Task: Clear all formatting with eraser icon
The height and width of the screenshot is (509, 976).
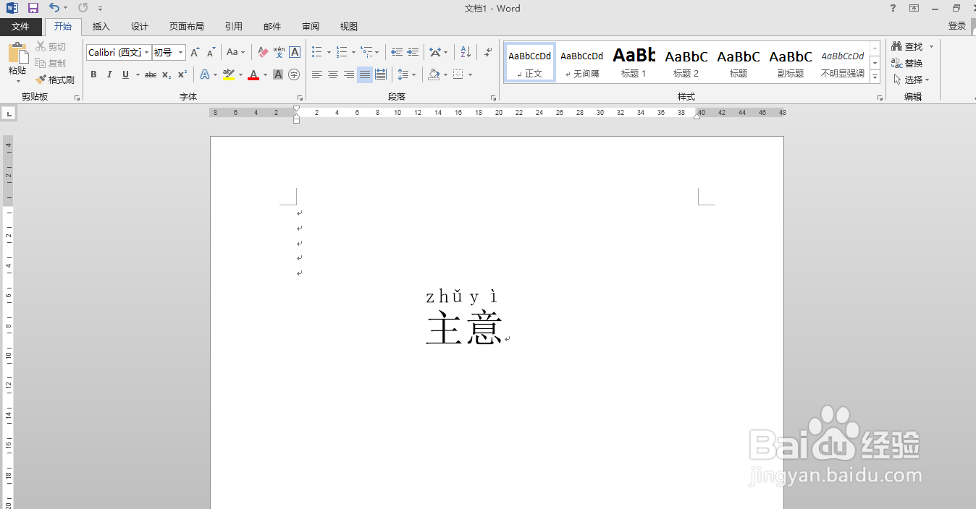Action: click(x=263, y=52)
